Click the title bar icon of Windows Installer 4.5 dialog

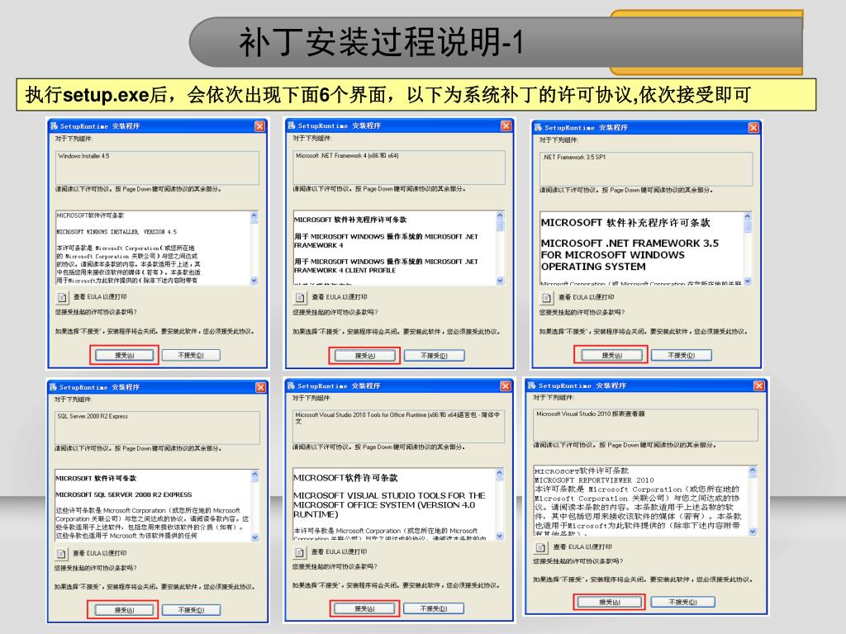54,126
